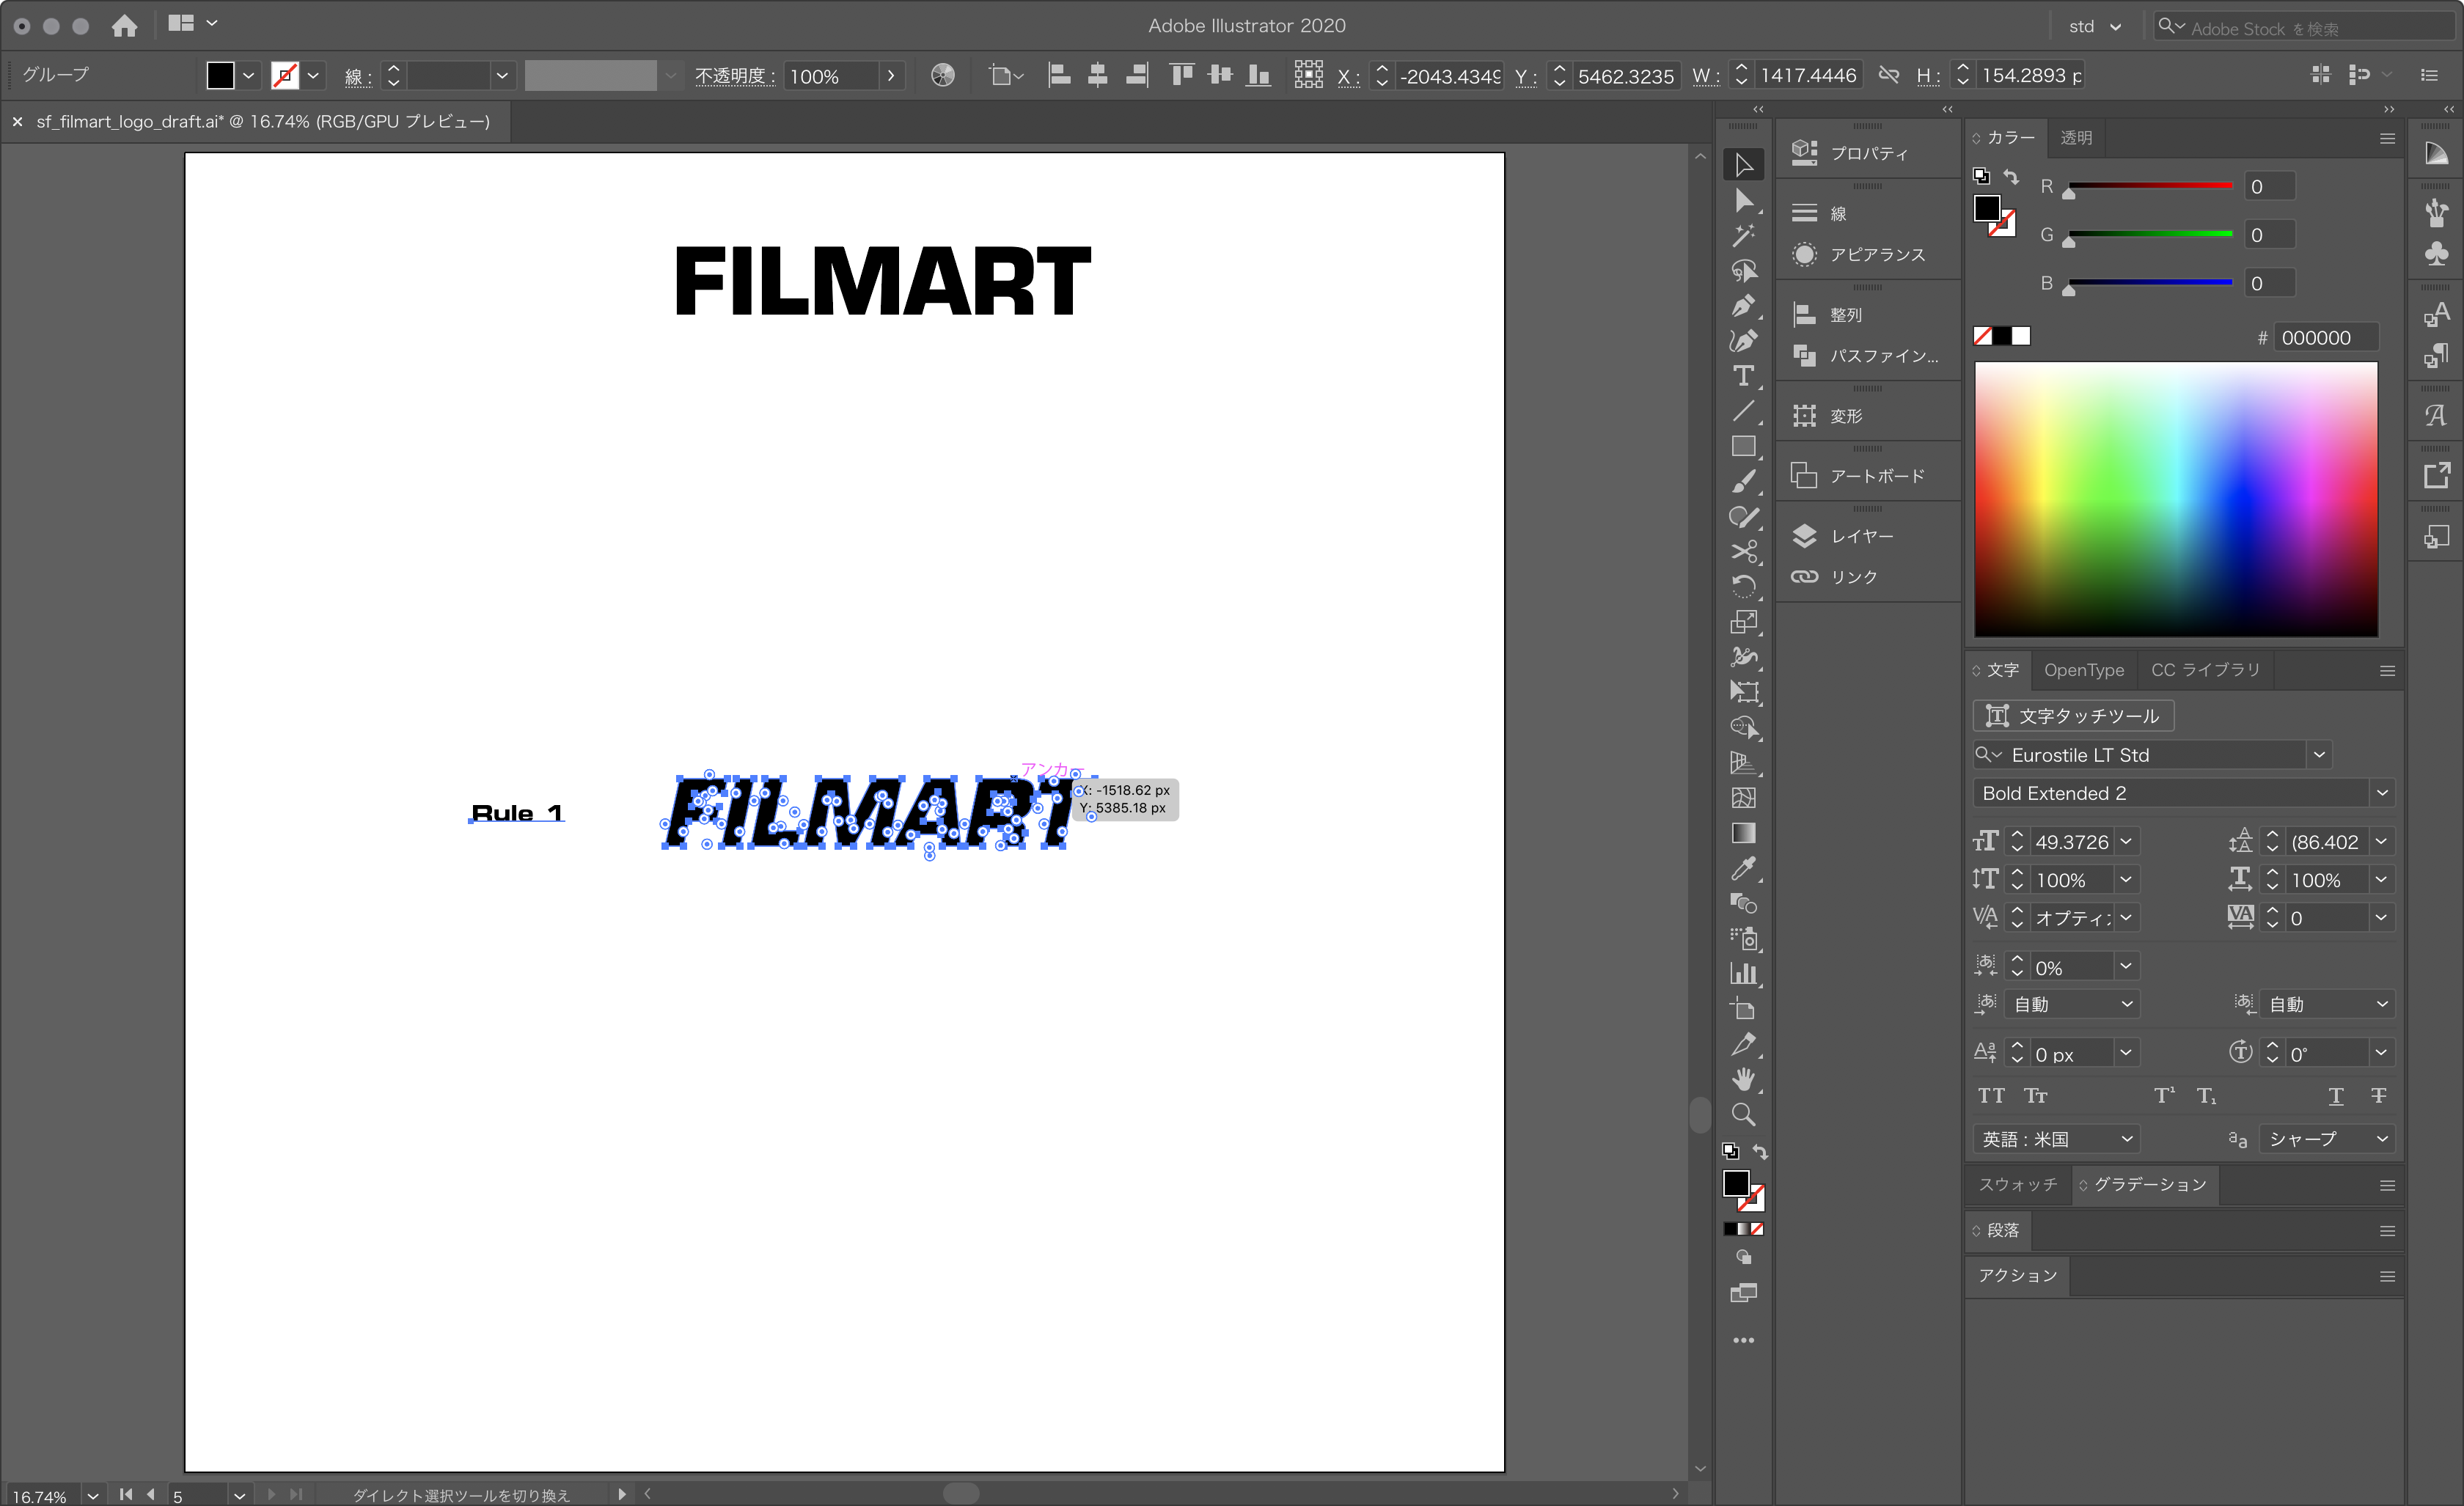Select the Gradient tool
Viewport: 2464px width, 1506px height.
click(x=1743, y=833)
